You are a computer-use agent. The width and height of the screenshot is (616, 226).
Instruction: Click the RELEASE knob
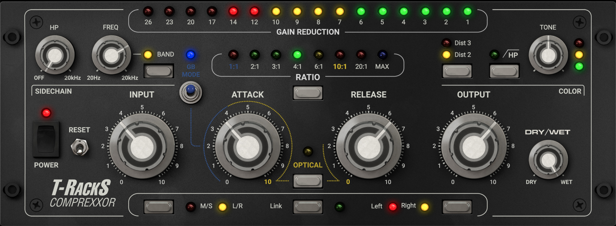tap(369, 147)
